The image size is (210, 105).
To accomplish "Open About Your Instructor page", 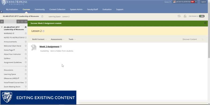I will [x=12, y=54].
